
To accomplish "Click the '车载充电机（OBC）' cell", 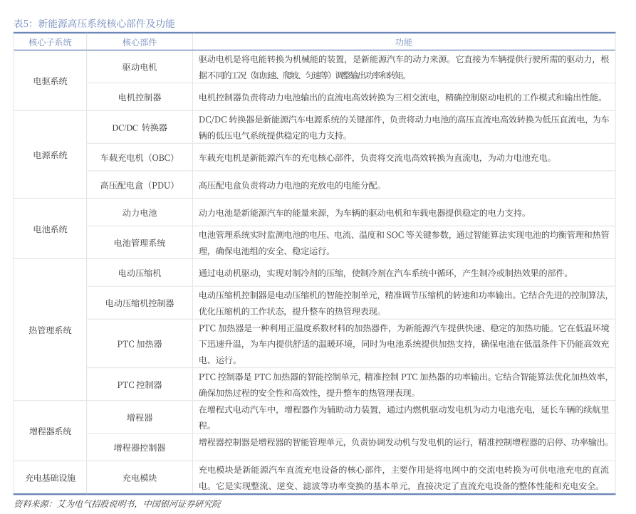I will 140,157.
